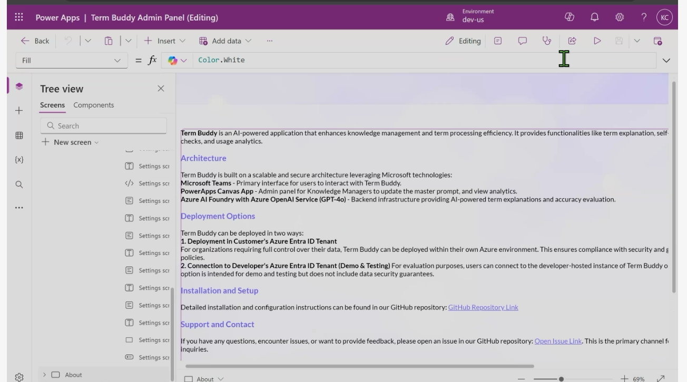Click the environment dev-us selector
This screenshot has height=382, width=687.
(470, 16)
